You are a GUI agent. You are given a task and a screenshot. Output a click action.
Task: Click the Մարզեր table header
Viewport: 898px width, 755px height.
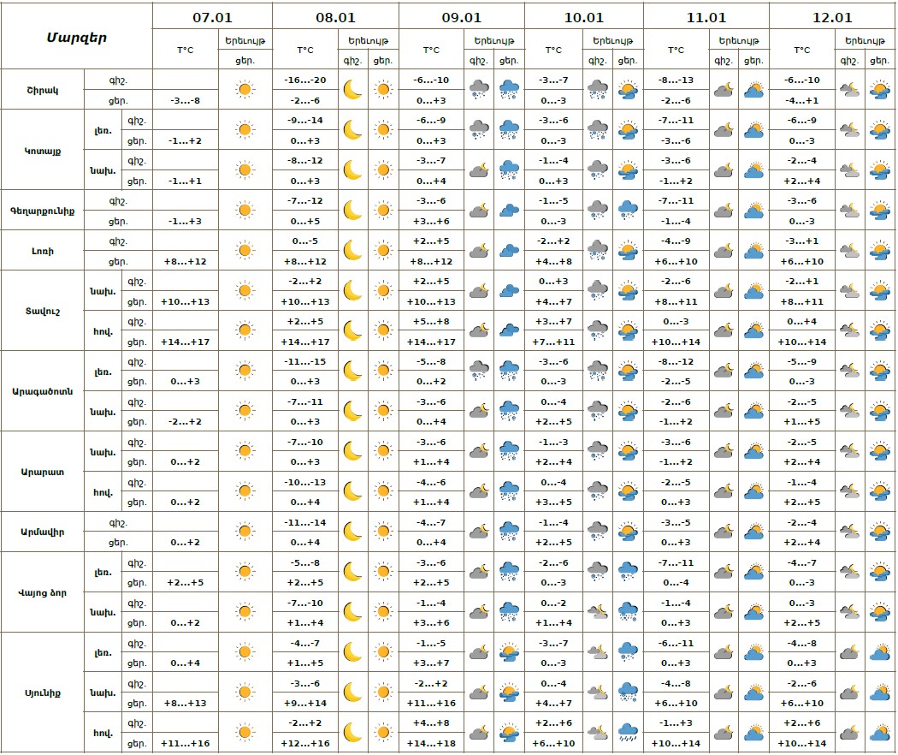77,37
